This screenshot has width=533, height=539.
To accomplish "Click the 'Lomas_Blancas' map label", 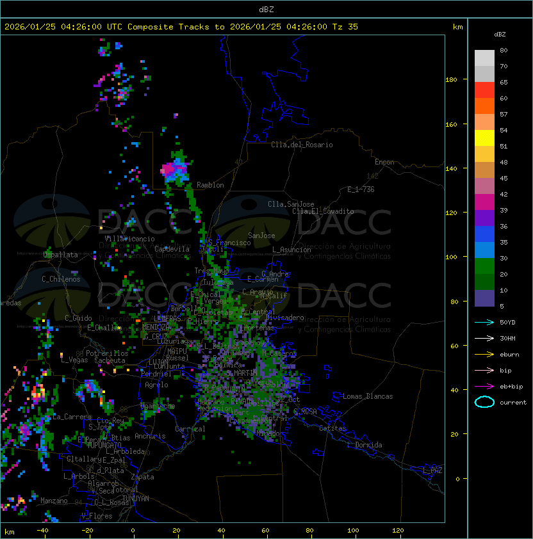I will coord(368,396).
